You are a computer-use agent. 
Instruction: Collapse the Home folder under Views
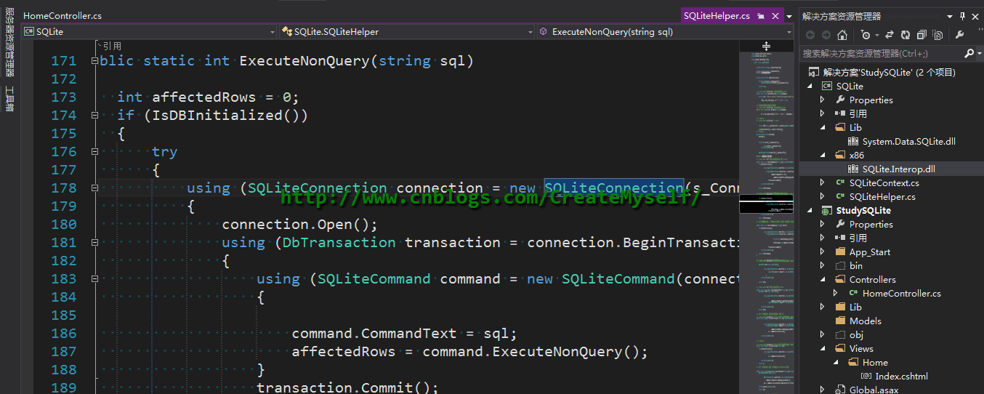pyautogui.click(x=836, y=362)
